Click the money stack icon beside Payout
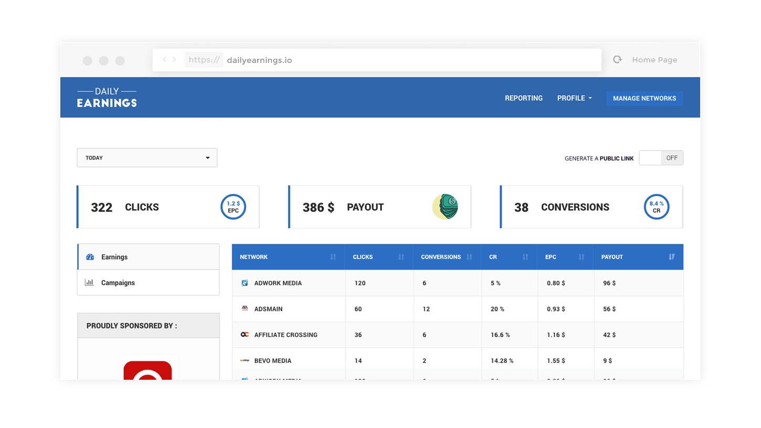Screen dimensions: 761x428 pyautogui.click(x=446, y=207)
